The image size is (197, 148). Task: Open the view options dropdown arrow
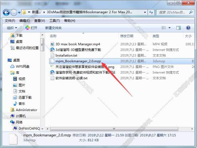pos(170,28)
